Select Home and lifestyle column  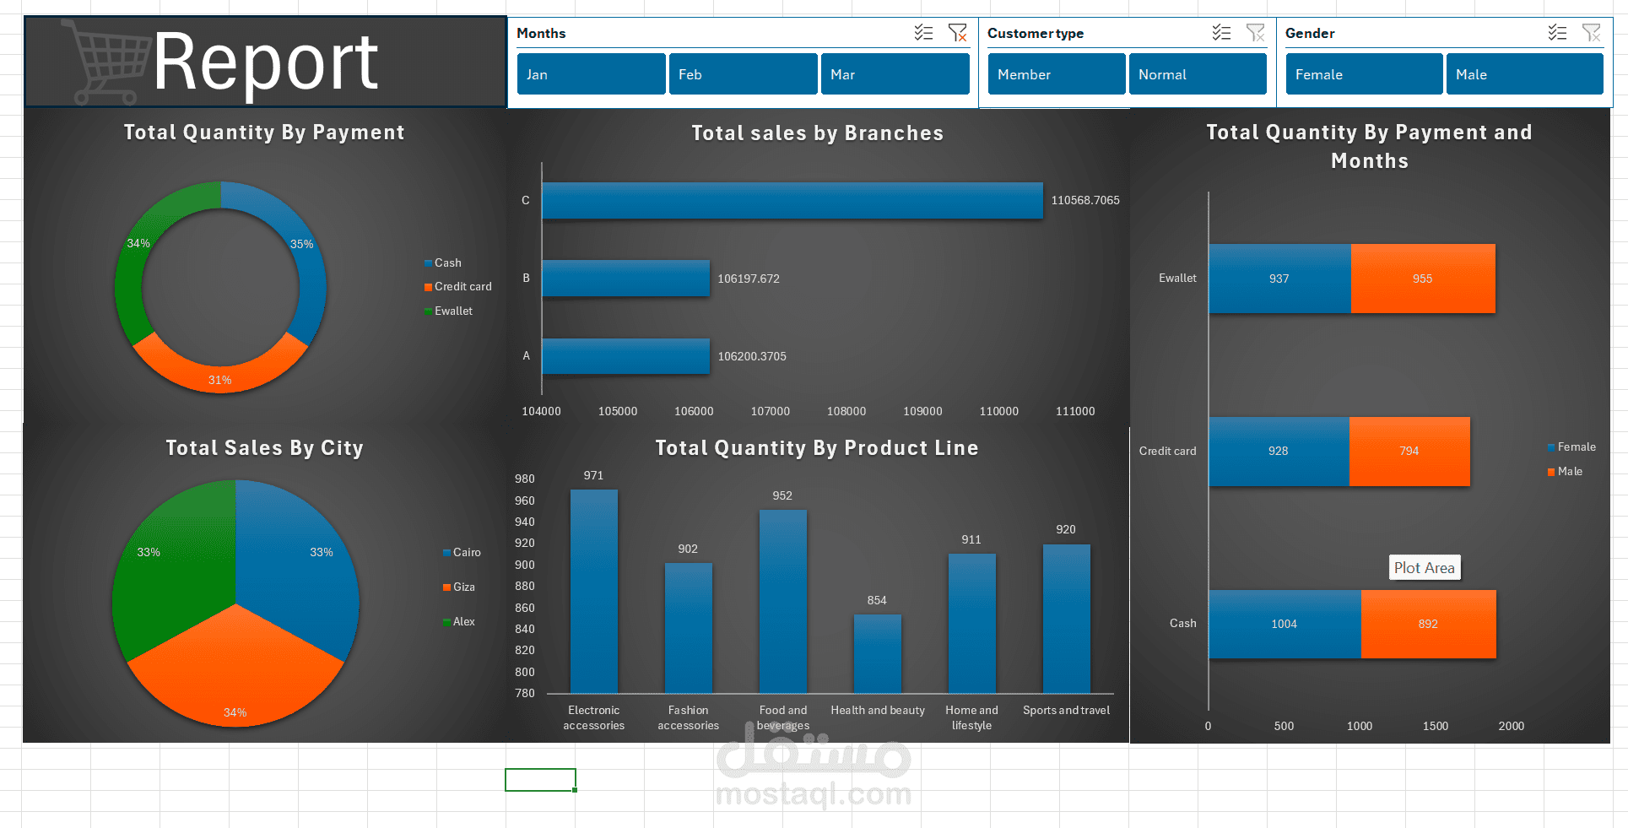click(972, 624)
